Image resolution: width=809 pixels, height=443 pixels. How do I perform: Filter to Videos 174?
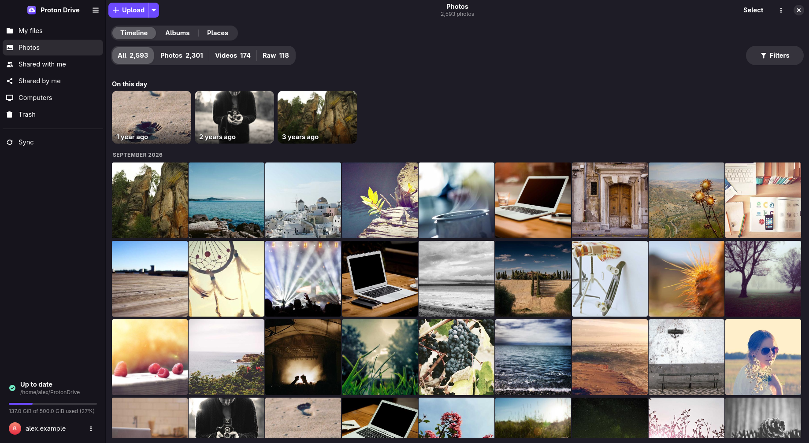(233, 55)
